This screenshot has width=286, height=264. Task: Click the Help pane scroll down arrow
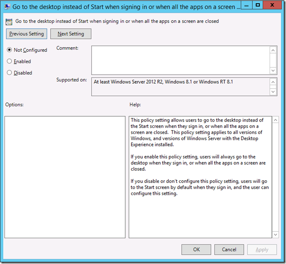[x=275, y=234]
